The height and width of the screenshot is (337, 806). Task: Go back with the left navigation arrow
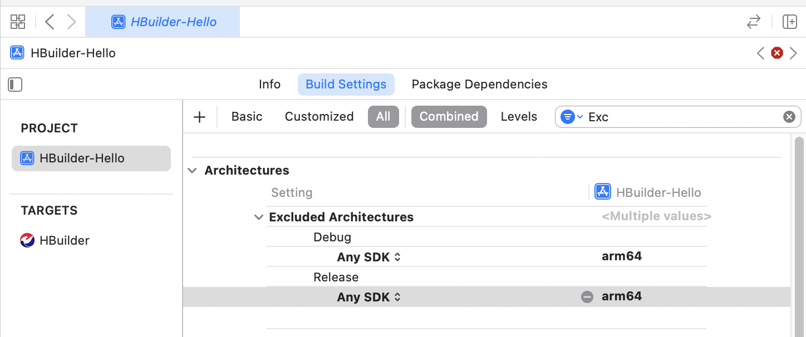[x=50, y=22]
